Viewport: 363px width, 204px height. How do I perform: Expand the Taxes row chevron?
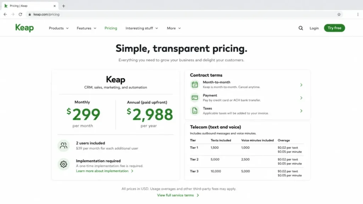301,111
